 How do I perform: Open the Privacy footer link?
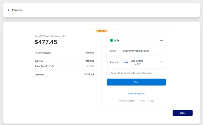151,101
